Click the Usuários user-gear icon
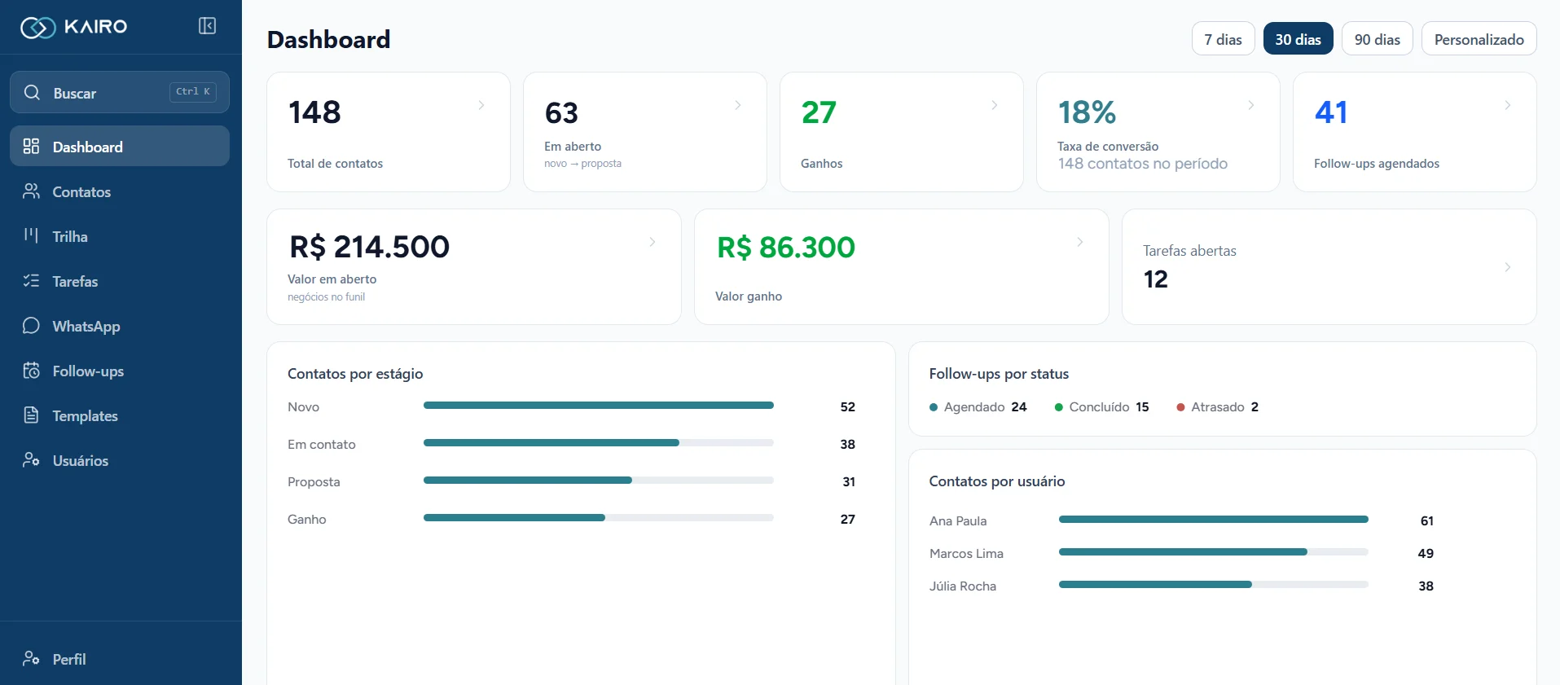This screenshot has height=685, width=1560. click(31, 459)
